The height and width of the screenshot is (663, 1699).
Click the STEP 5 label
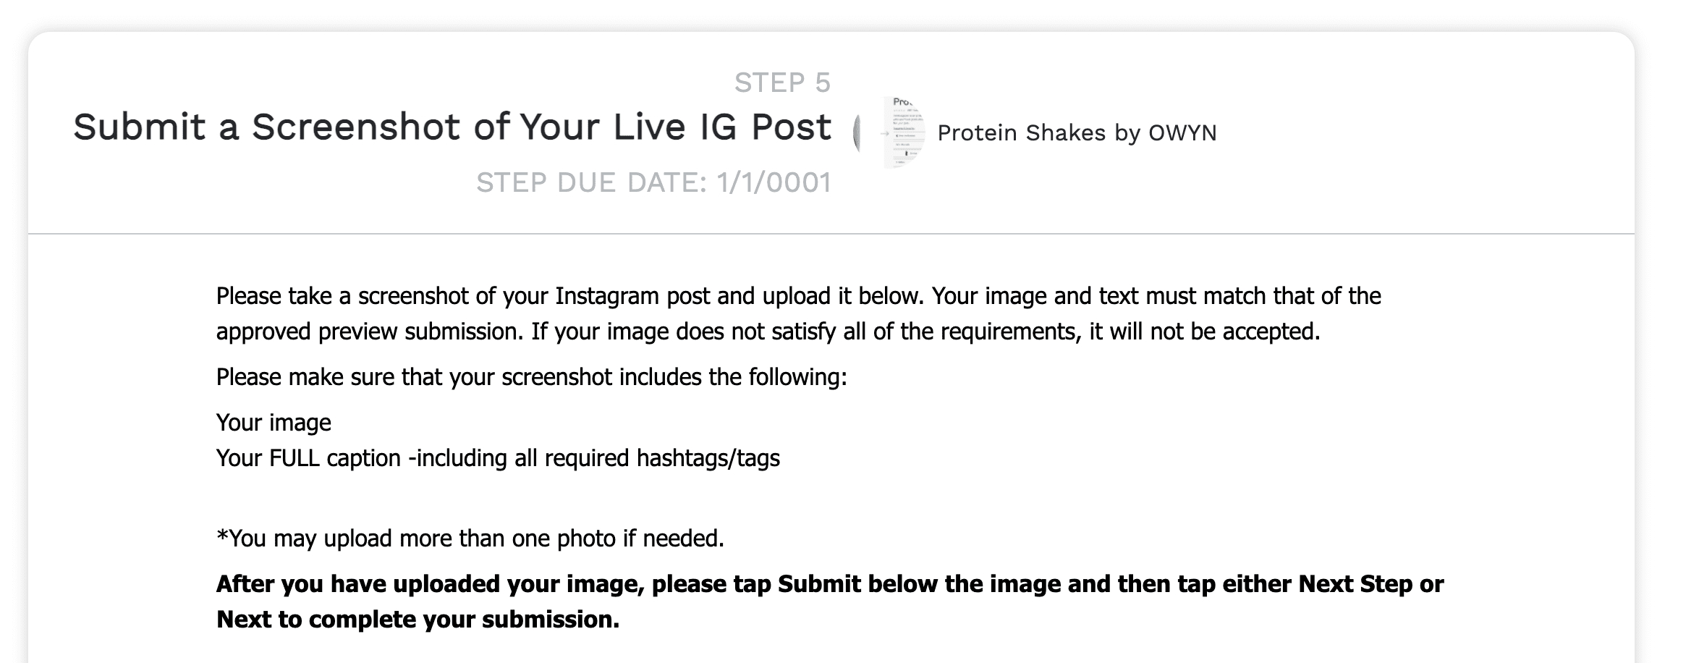click(x=782, y=83)
